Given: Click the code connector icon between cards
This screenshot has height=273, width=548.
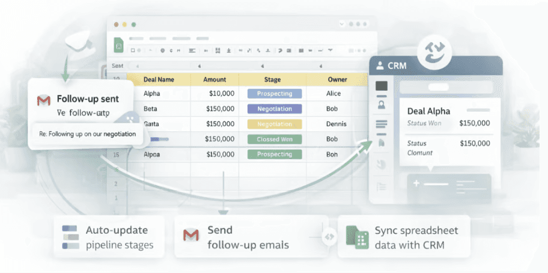Looking at the screenshot, I should tap(329, 237).
